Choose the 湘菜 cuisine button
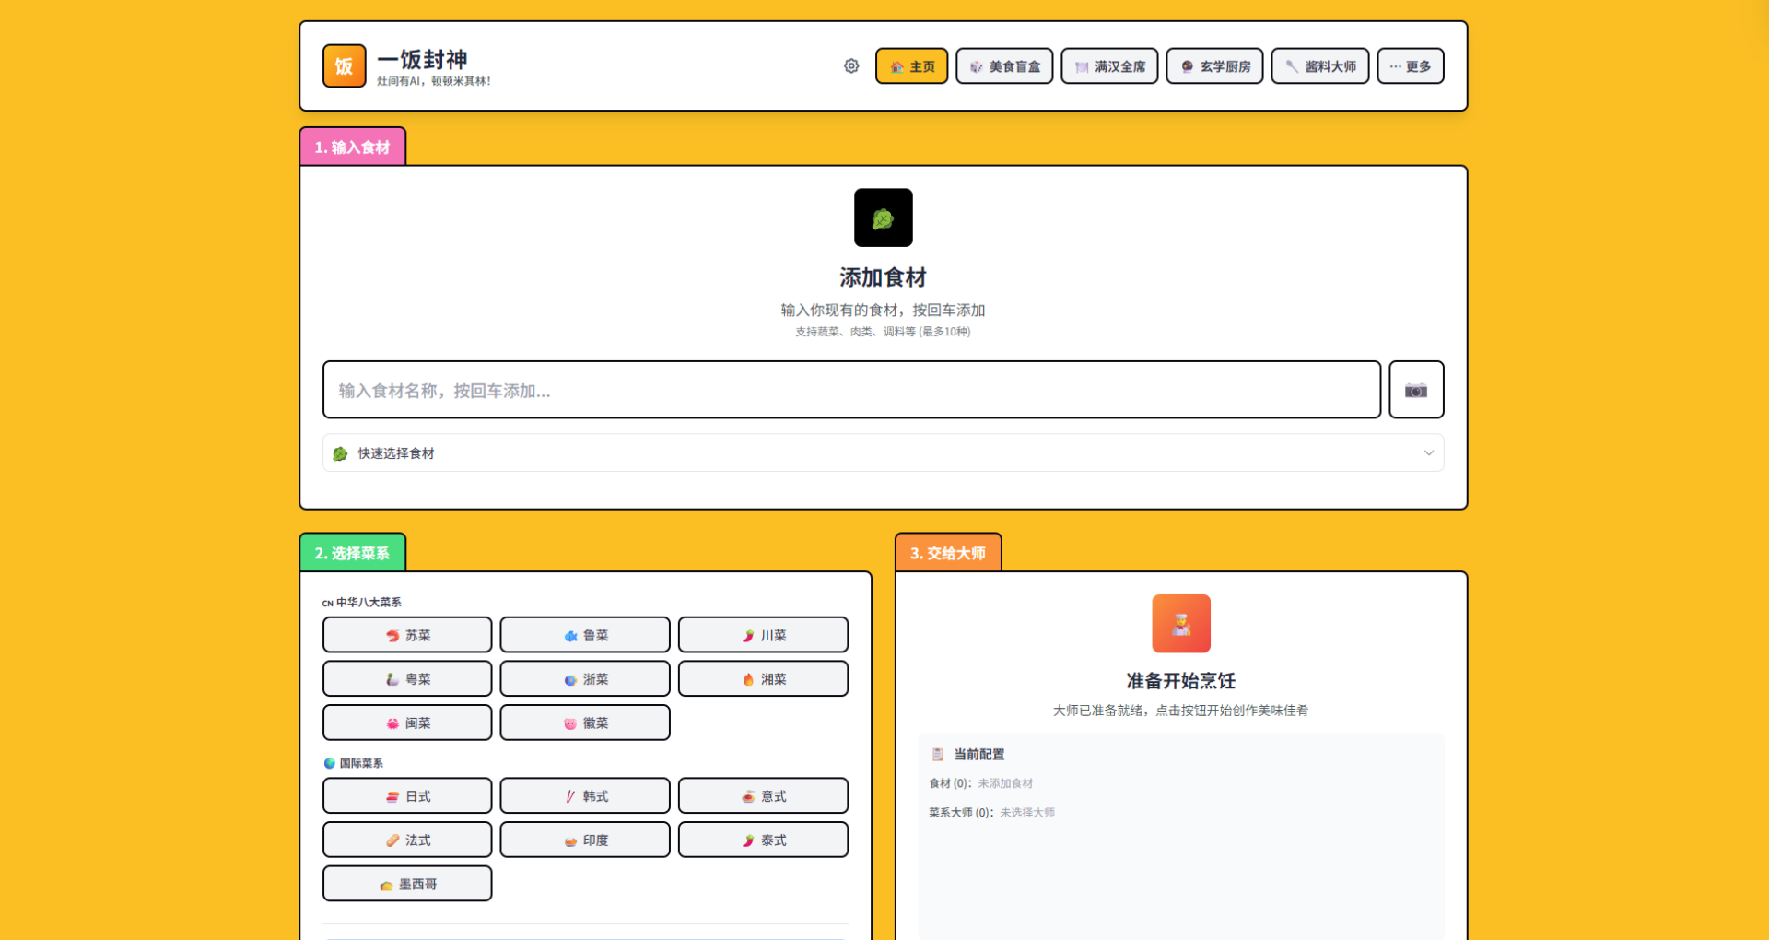This screenshot has height=940, width=1769. coord(763,679)
